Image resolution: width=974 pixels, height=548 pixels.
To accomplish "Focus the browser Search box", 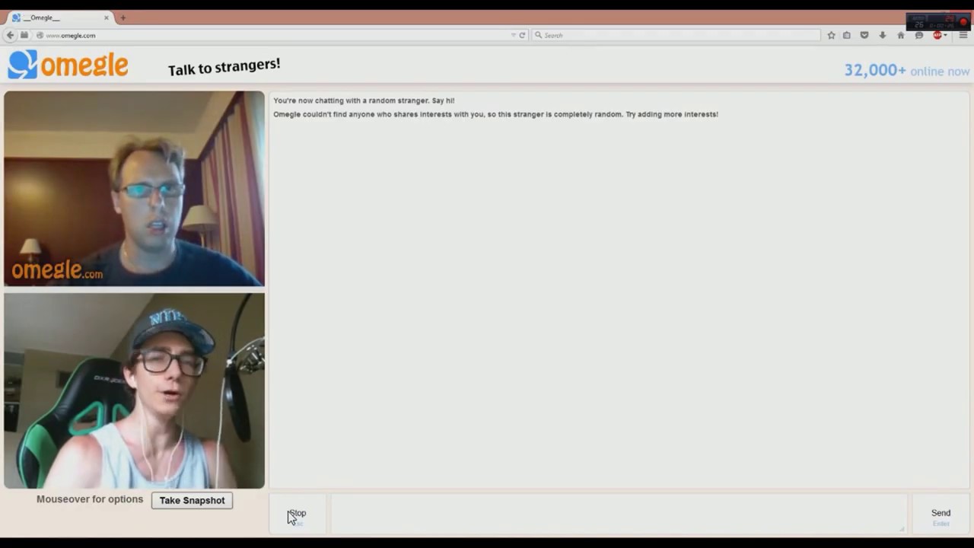I will point(676,35).
